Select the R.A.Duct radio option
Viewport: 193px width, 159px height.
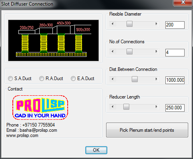pyautogui.click(x=51, y=78)
